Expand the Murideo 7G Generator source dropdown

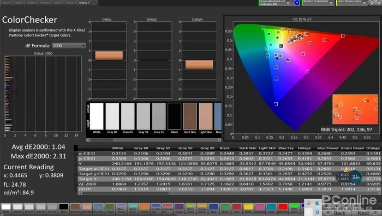click(x=318, y=3)
